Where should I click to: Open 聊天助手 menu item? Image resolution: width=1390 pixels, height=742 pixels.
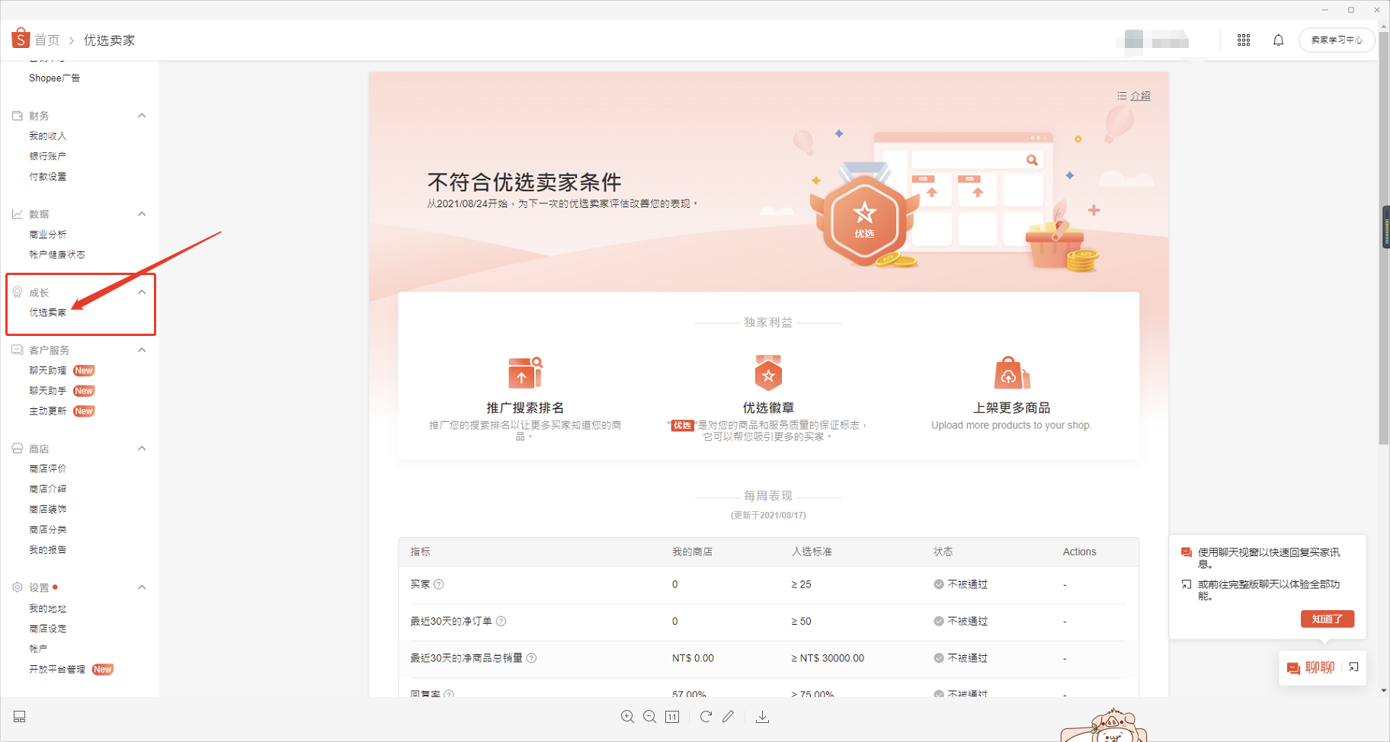(48, 391)
